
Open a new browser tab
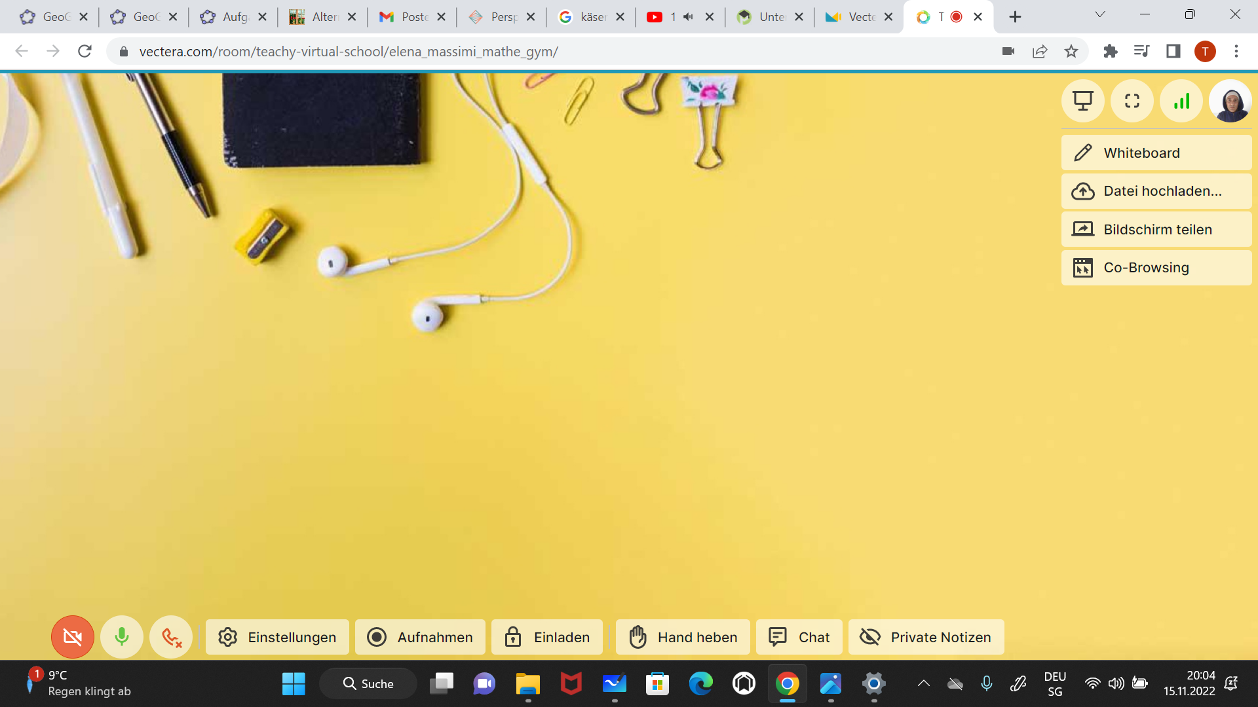pos(1015,17)
